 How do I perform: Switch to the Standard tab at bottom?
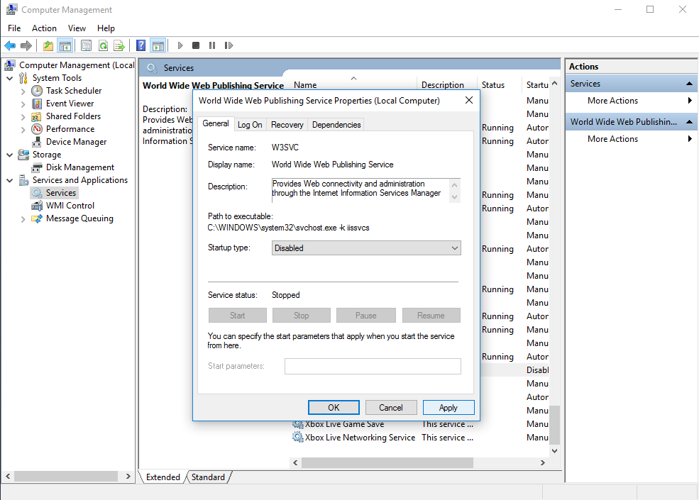[207, 477]
